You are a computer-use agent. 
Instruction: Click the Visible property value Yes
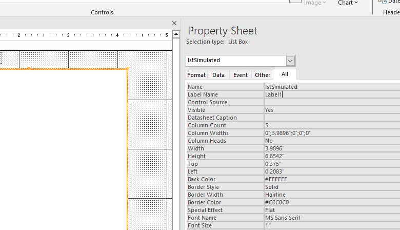coord(332,110)
